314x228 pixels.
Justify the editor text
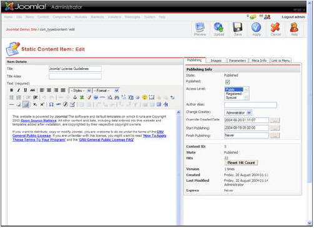63,90
